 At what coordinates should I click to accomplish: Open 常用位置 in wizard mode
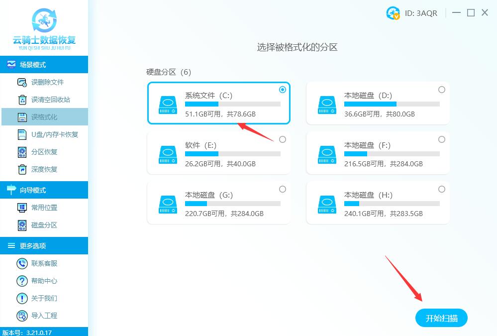point(44,208)
